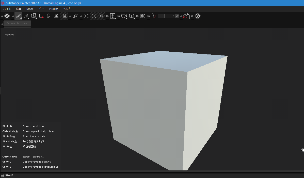Image resolution: width=304 pixels, height=178 pixels.
Task: Open the Resource Updater plugin icon
Action: pos(186,16)
